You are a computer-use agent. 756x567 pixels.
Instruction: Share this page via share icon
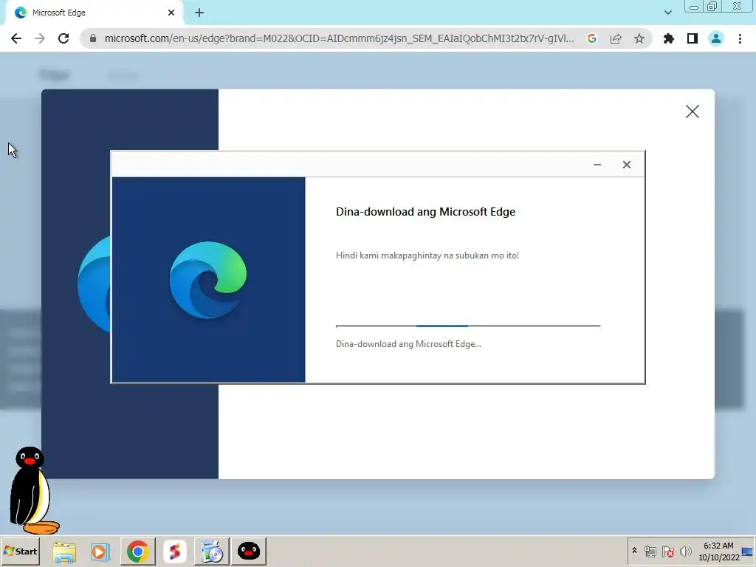coord(616,38)
